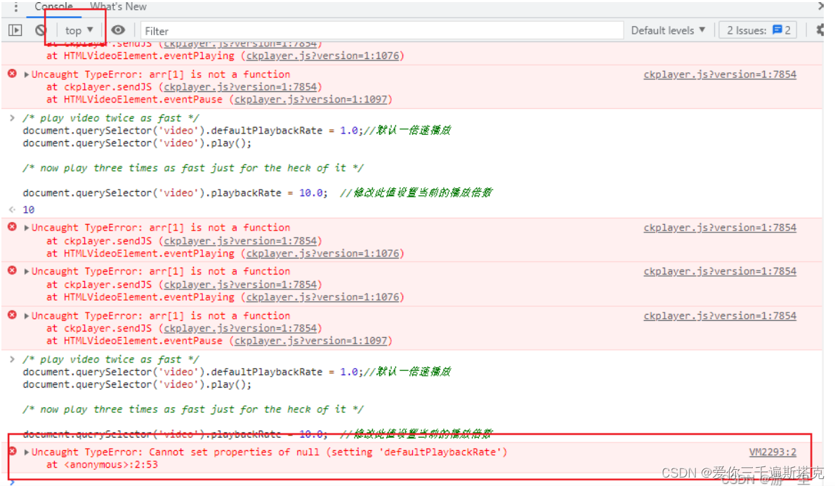Expand the first Uncaught TypeError entry
This screenshot has height=486, width=835.
click(25, 73)
